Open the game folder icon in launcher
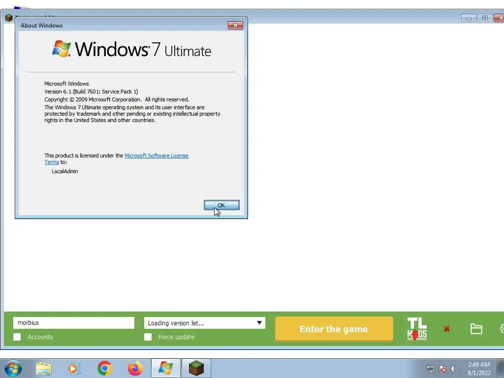504x378 pixels. (x=476, y=329)
